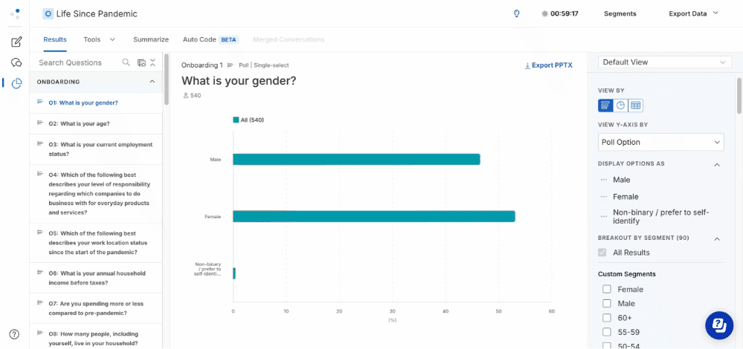Open the Poll Option y-axis dropdown
The height and width of the screenshot is (349, 743).
point(661,142)
